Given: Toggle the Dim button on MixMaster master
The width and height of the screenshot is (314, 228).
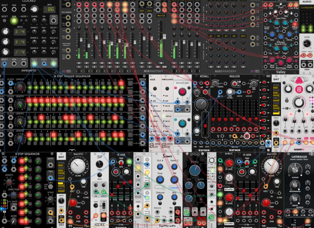Looking at the screenshot, I should (158, 67).
